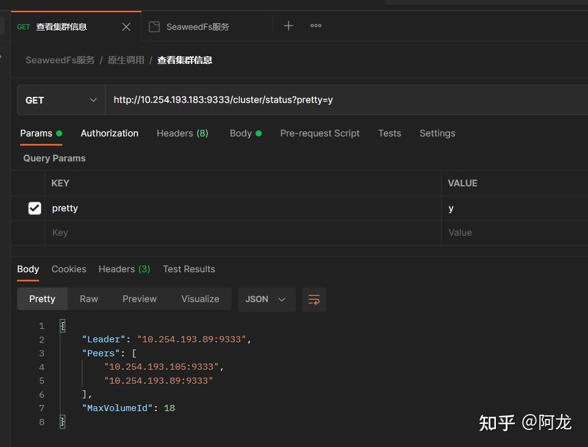588x447 pixels.
Task: Collapse the JSON object at response line 1
Action: tap(62, 325)
